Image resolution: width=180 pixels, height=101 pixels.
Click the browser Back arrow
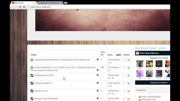point(12,7)
